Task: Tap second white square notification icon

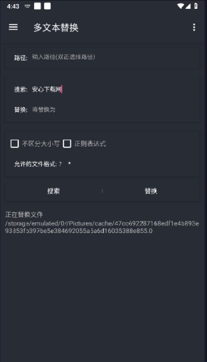Action: (48, 6)
